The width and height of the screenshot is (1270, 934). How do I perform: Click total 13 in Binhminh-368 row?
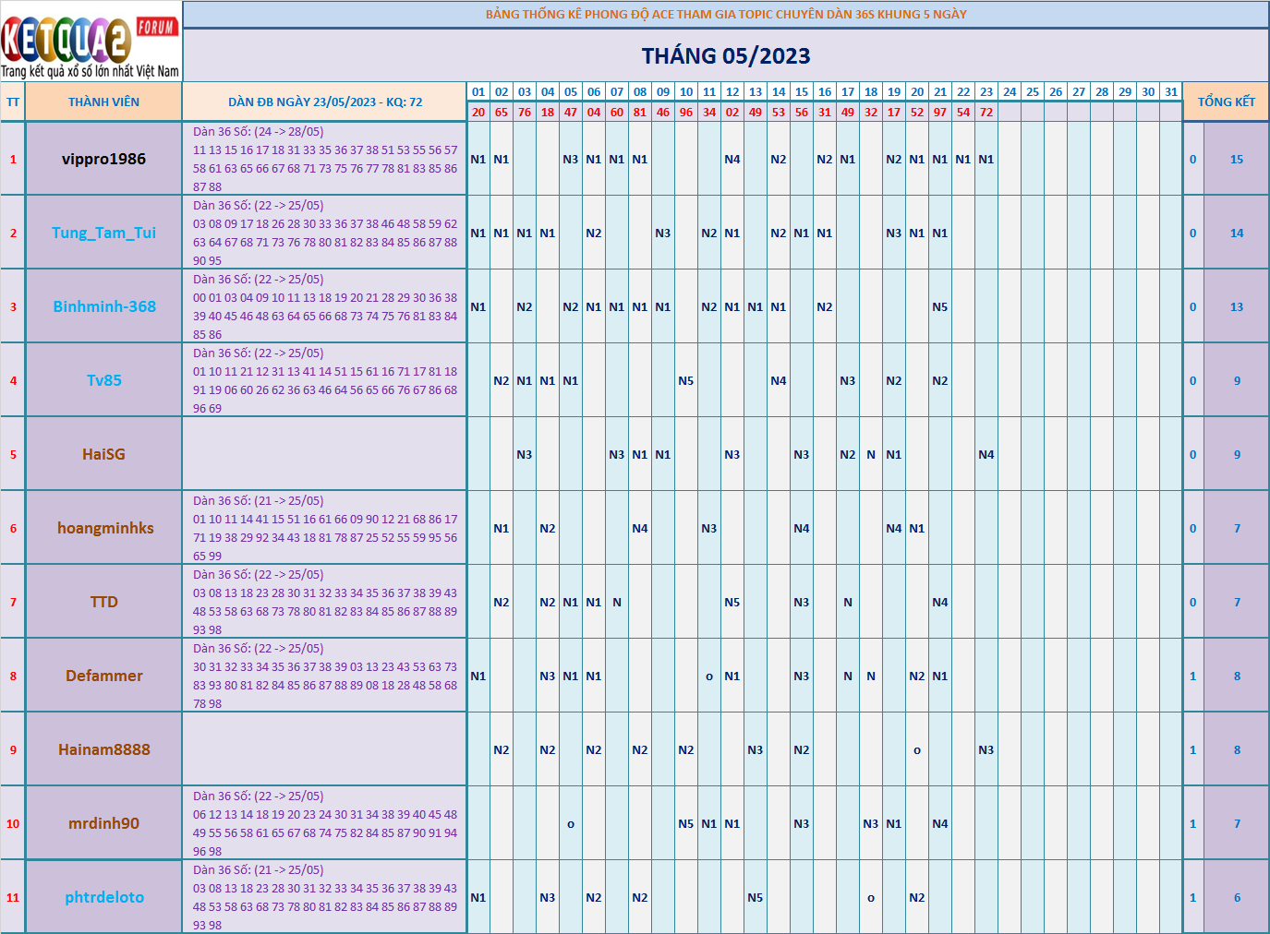[1237, 306]
